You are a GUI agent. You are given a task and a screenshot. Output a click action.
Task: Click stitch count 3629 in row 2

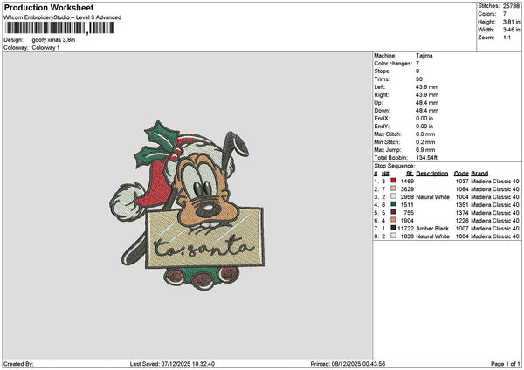tap(407, 189)
